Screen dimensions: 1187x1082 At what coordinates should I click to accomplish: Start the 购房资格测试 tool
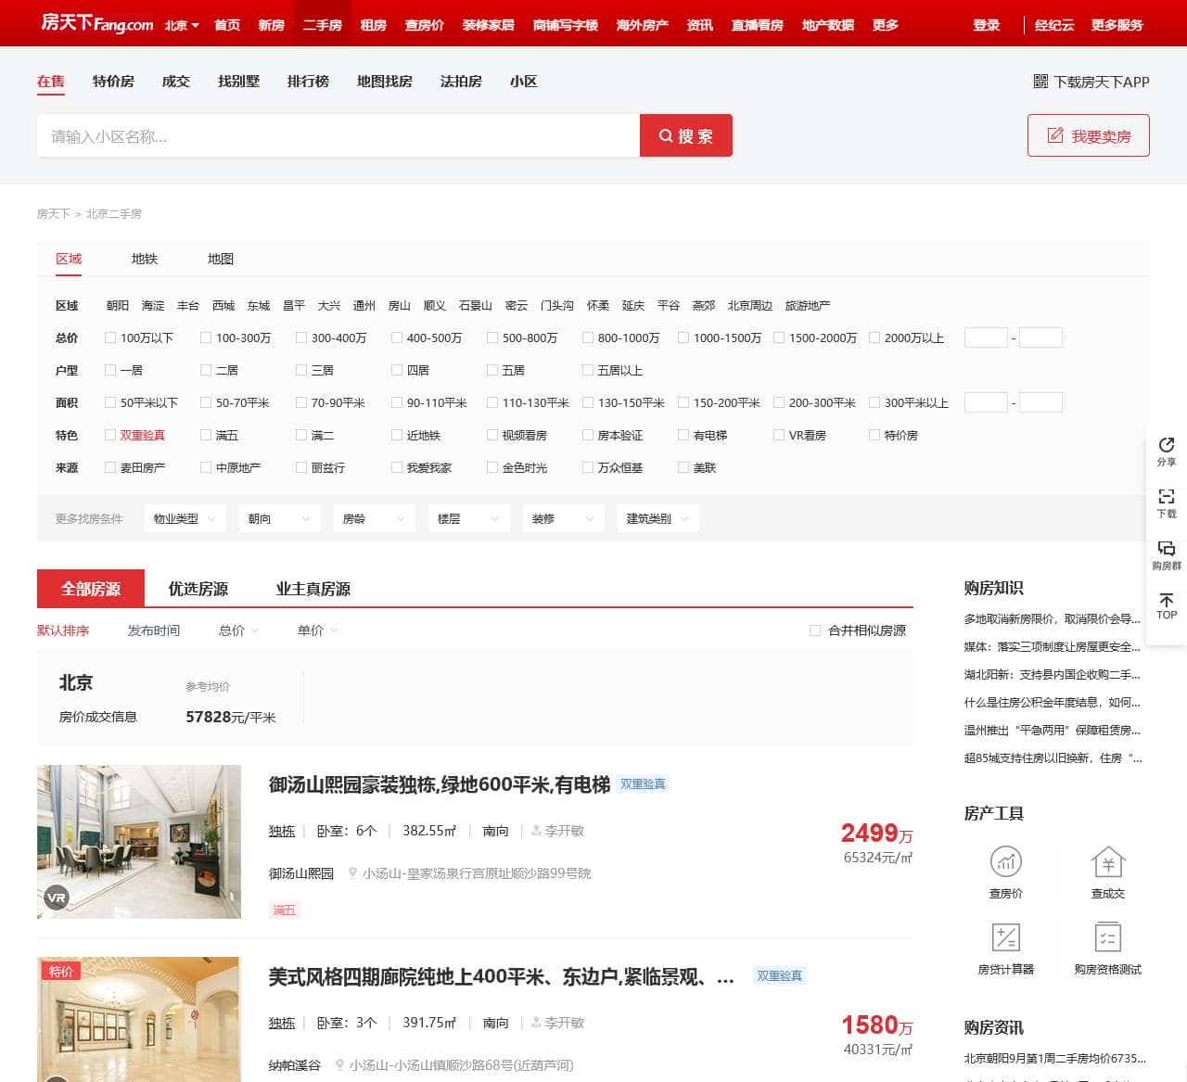[1108, 939]
